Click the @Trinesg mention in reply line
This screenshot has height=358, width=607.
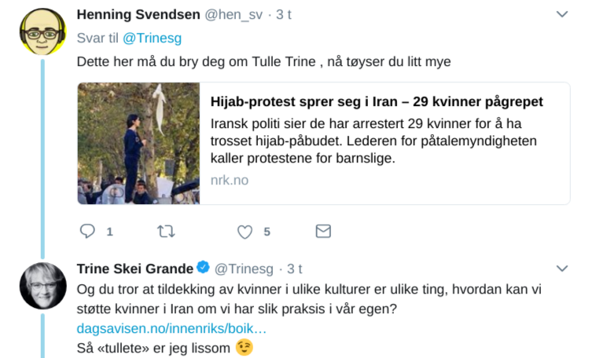(x=149, y=37)
